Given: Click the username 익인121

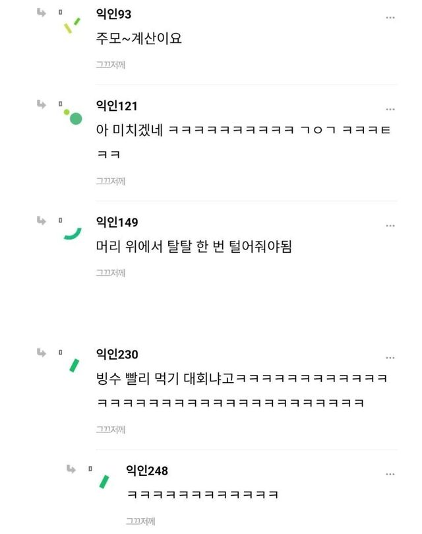Looking at the screenshot, I should pos(117,106).
